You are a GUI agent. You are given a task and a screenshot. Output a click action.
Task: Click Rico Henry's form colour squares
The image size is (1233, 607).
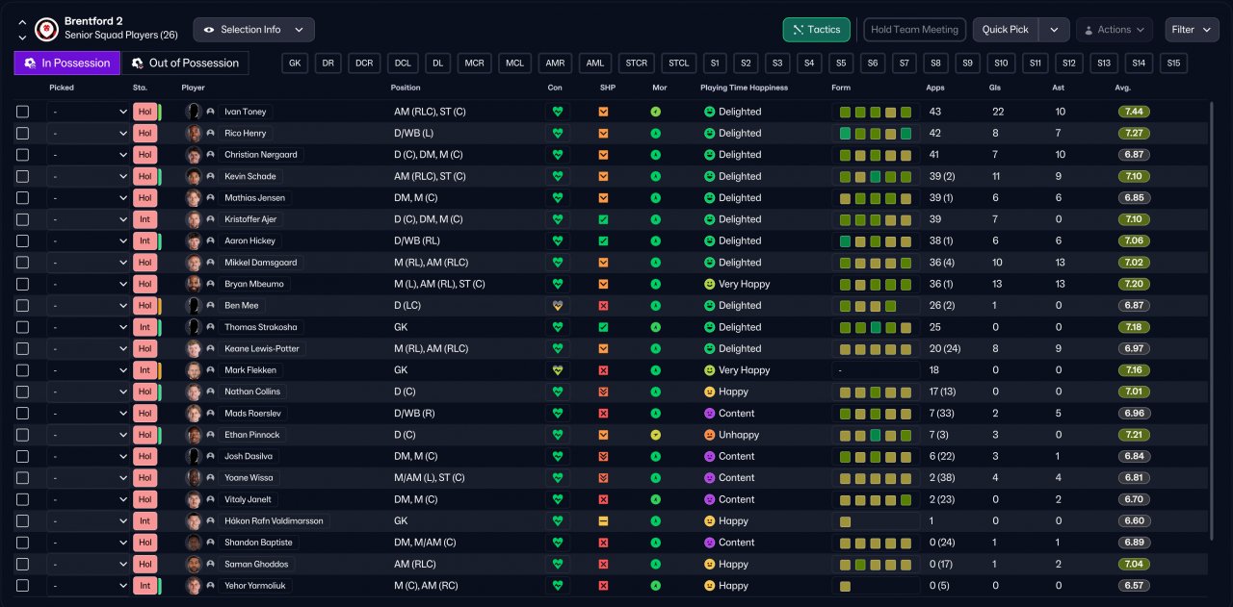point(875,134)
